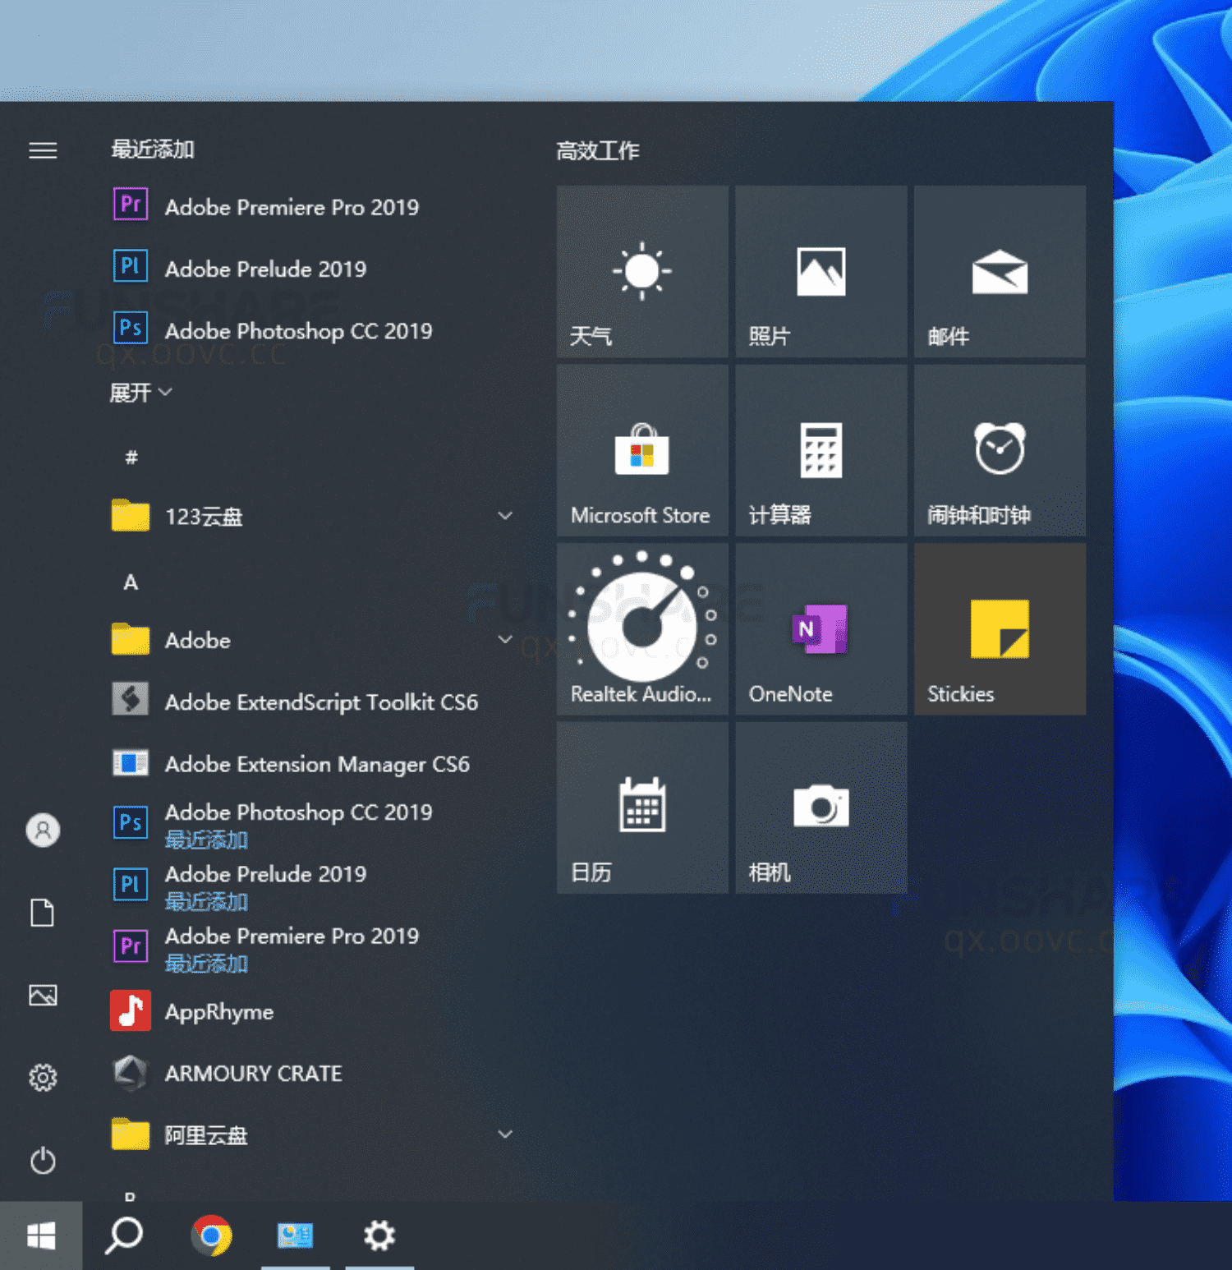The width and height of the screenshot is (1232, 1270).
Task: Launch the OneNote tile
Action: point(821,628)
